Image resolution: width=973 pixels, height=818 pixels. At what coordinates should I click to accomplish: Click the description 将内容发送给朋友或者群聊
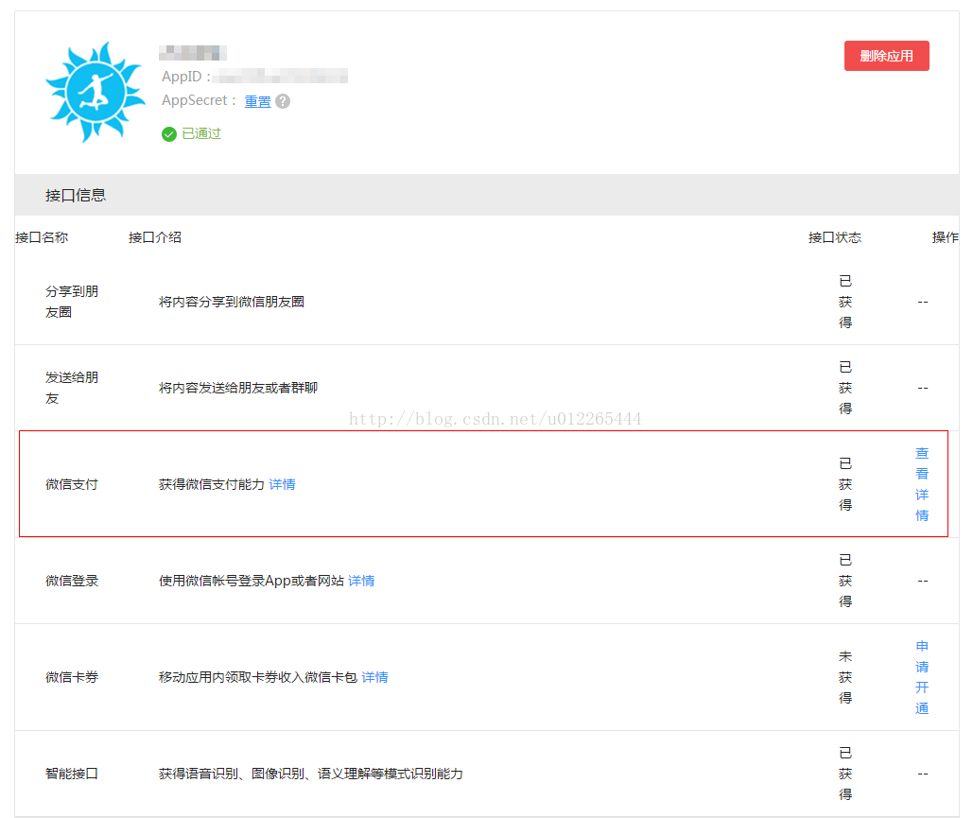tap(238, 388)
